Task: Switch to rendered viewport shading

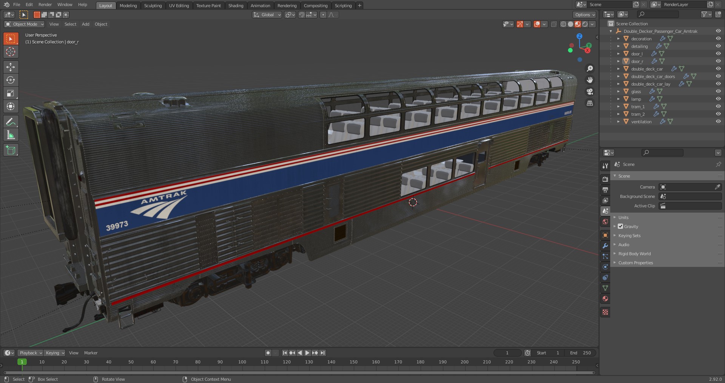Action: pyautogui.click(x=585, y=24)
